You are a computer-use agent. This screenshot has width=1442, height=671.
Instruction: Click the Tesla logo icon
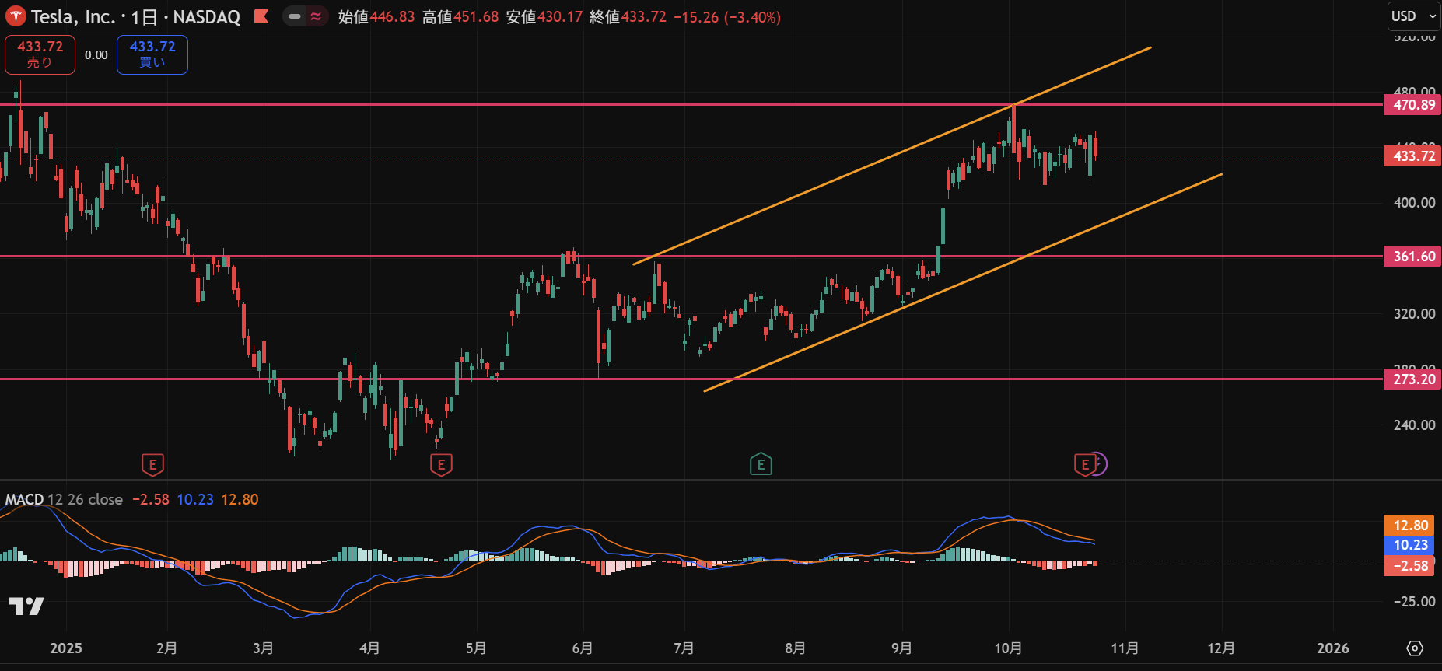click(16, 16)
